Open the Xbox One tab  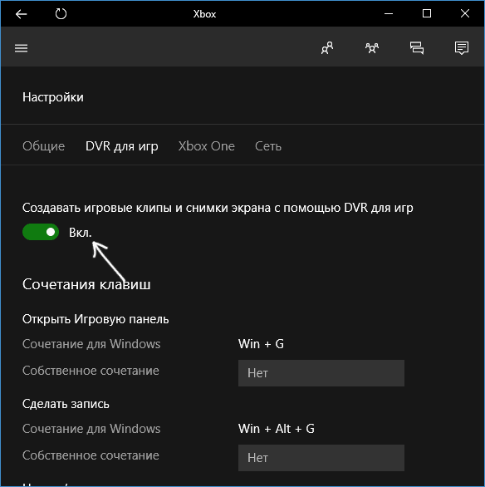coord(206,146)
